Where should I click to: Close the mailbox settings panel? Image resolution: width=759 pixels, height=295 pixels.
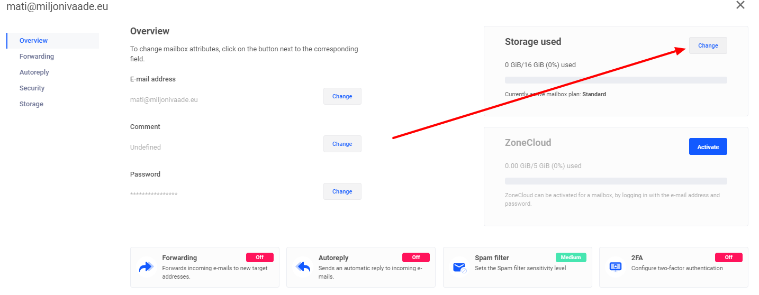(740, 5)
